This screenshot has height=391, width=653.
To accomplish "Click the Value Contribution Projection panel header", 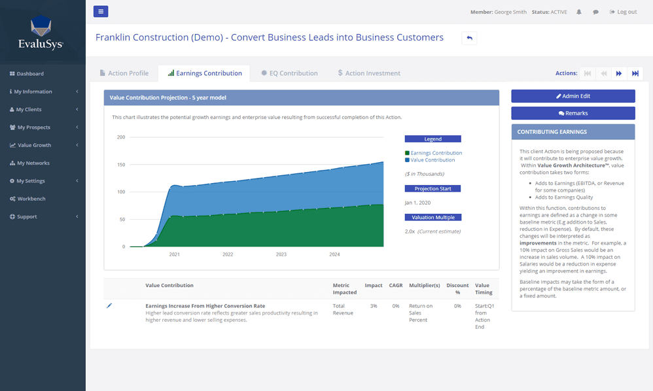I will (302, 98).
